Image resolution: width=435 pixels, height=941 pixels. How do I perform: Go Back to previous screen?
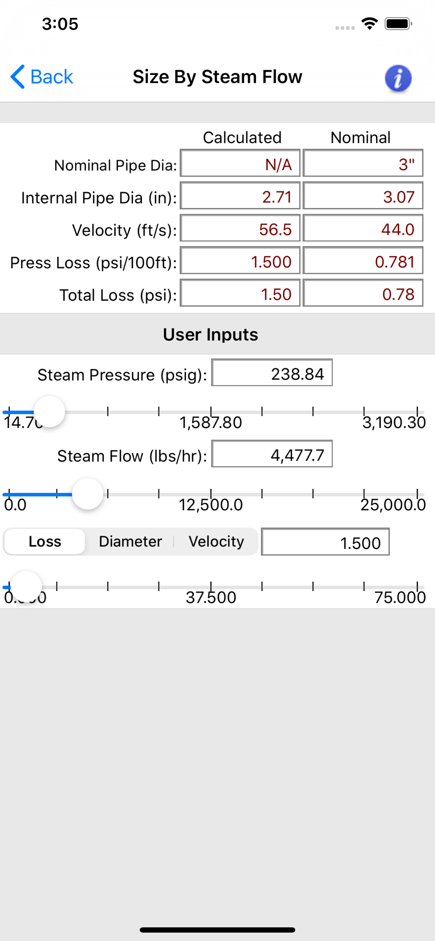pyautogui.click(x=42, y=77)
